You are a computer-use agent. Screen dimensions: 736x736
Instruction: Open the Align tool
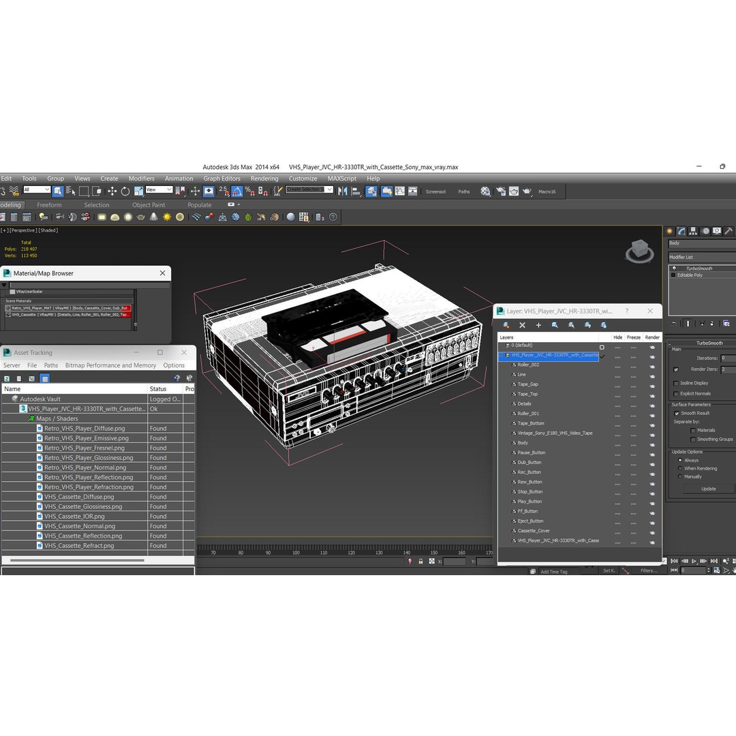click(356, 191)
